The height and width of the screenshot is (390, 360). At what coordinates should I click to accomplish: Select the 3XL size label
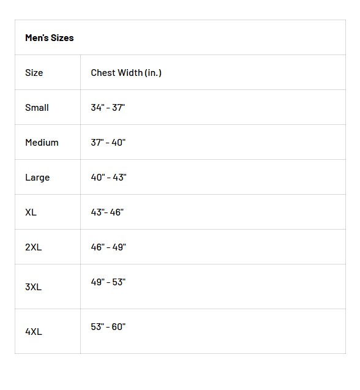coord(33,287)
